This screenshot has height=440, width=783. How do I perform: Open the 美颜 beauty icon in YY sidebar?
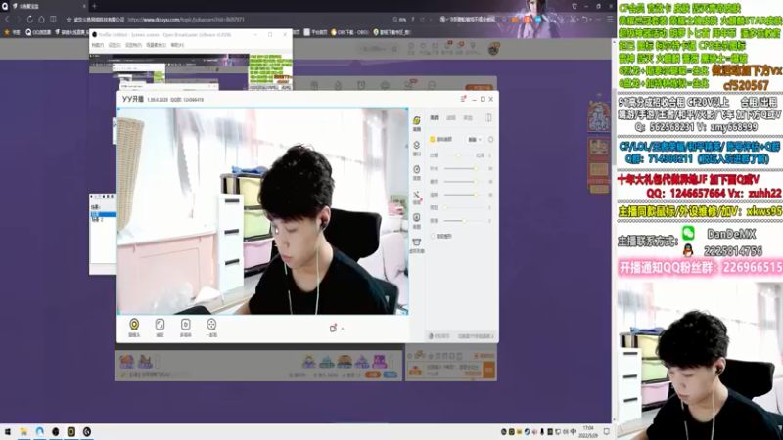coord(417,123)
